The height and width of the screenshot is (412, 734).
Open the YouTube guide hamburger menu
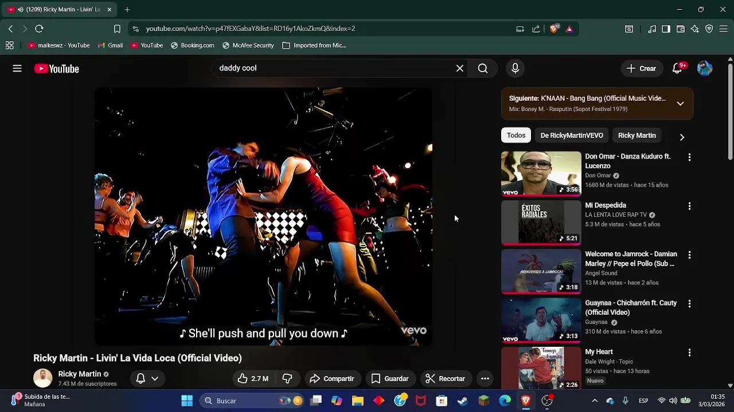click(17, 69)
